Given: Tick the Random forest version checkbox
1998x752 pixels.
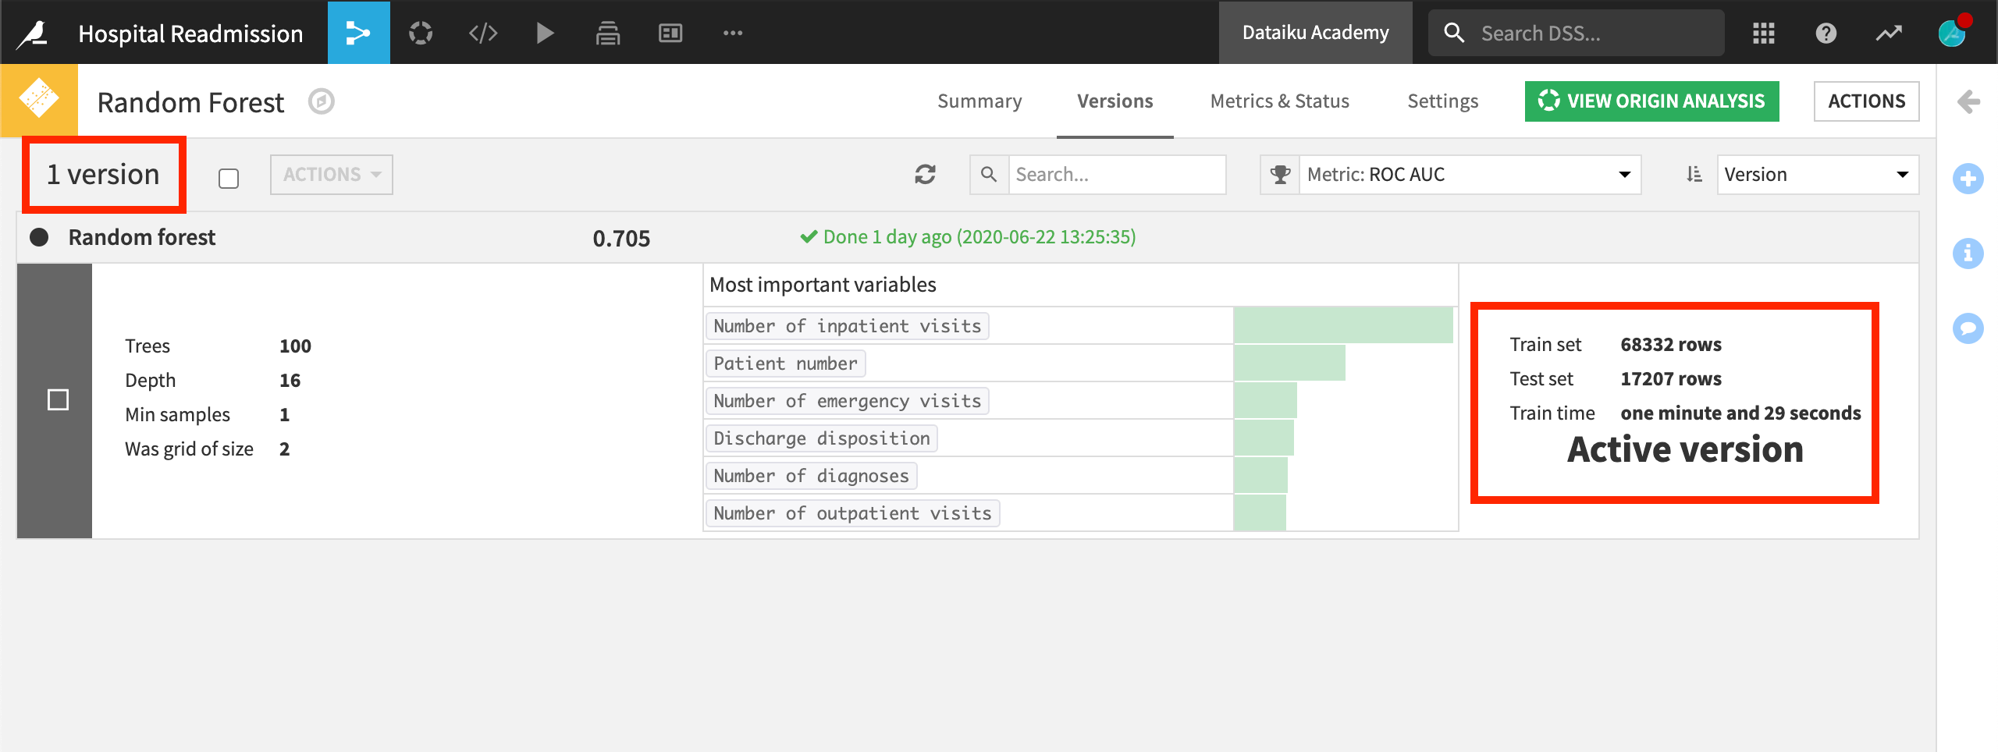Looking at the screenshot, I should 59,400.
